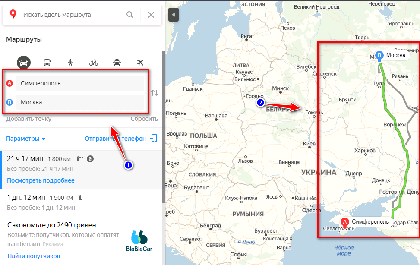The height and width of the screenshot is (265, 420).
Task: Click Львов on the map
Action: (245, 161)
